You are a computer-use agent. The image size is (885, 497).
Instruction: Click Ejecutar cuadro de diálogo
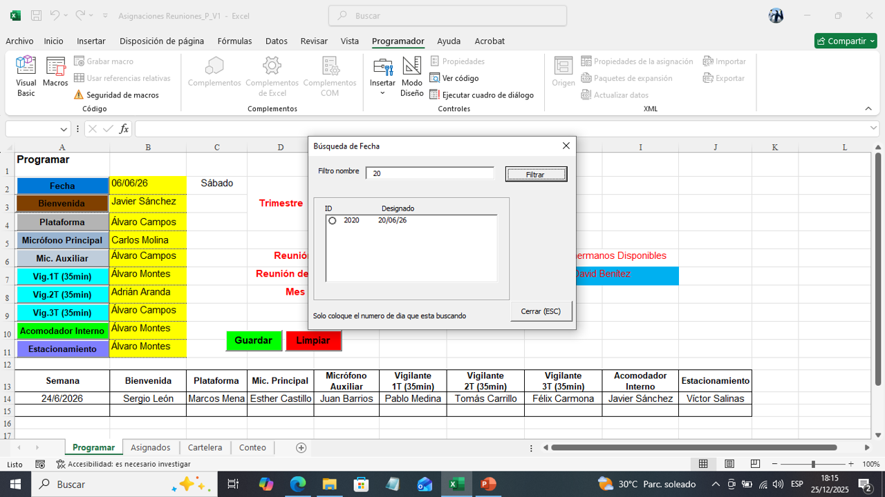[482, 95]
